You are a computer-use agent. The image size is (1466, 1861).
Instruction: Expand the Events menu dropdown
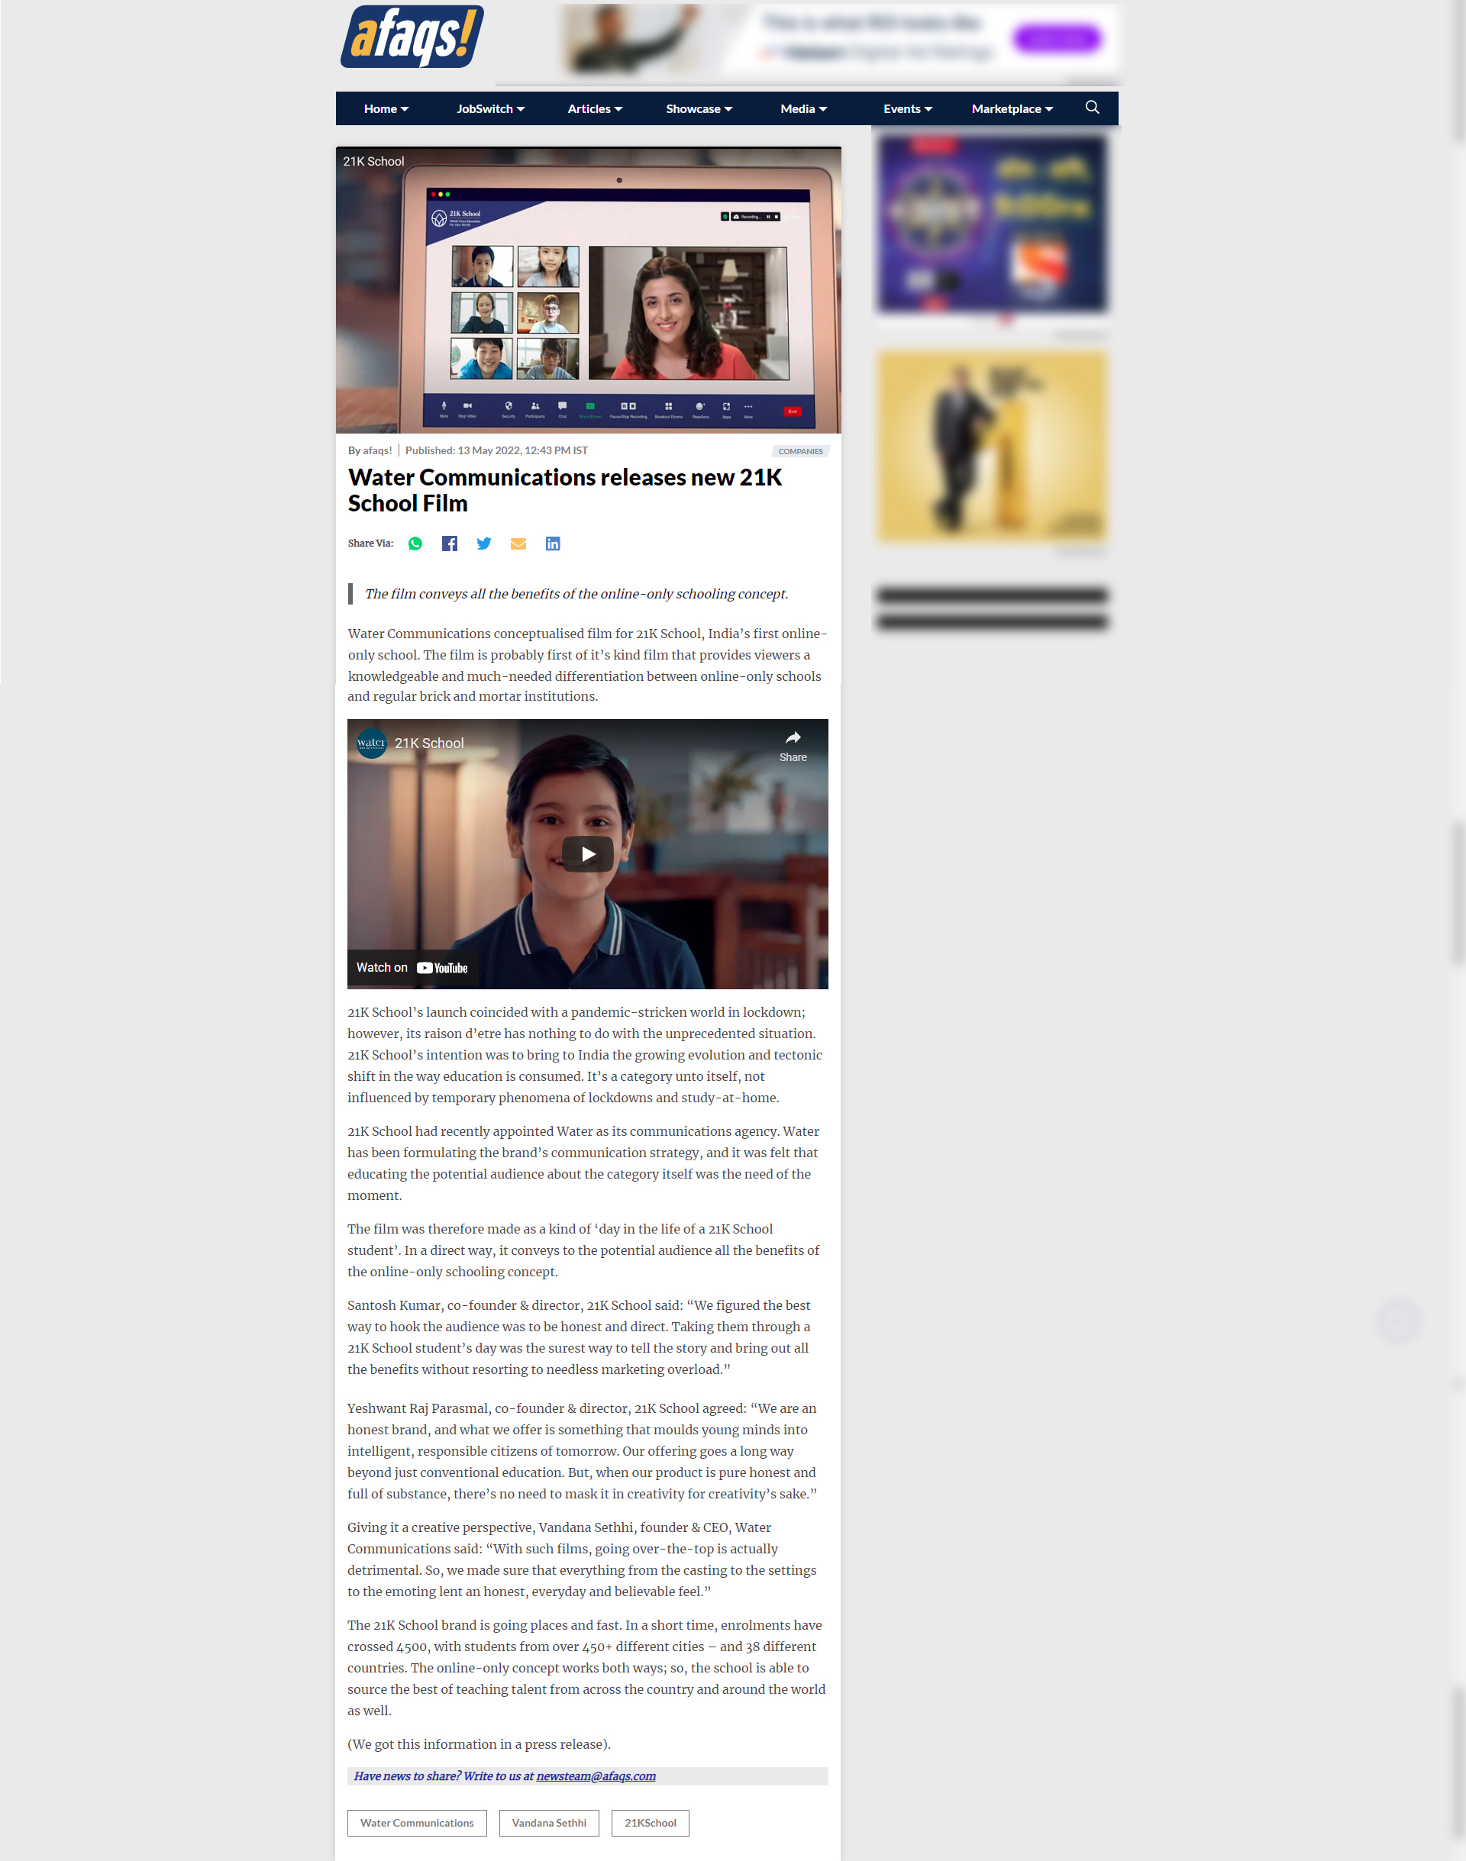908,109
